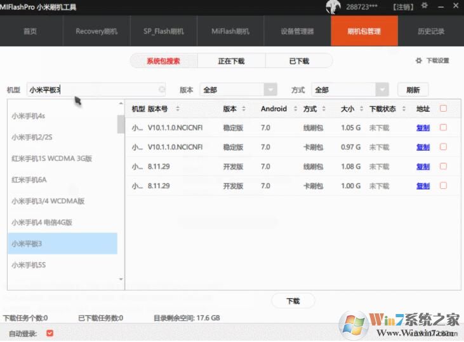Copy address of V10.1.1.0 线刷包 row

[x=423, y=128]
